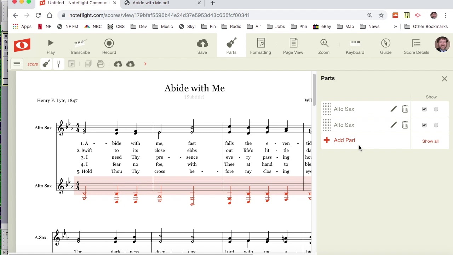The width and height of the screenshot is (453, 255).
Task: Open the Jobs bookmarks folder
Action: tap(276, 27)
